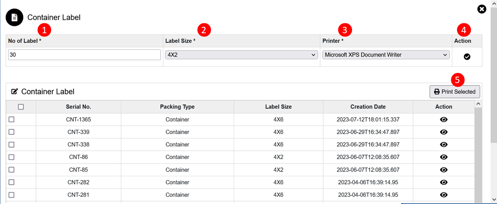Expand the Printer dropdown list
497x204 pixels.
(x=386, y=55)
